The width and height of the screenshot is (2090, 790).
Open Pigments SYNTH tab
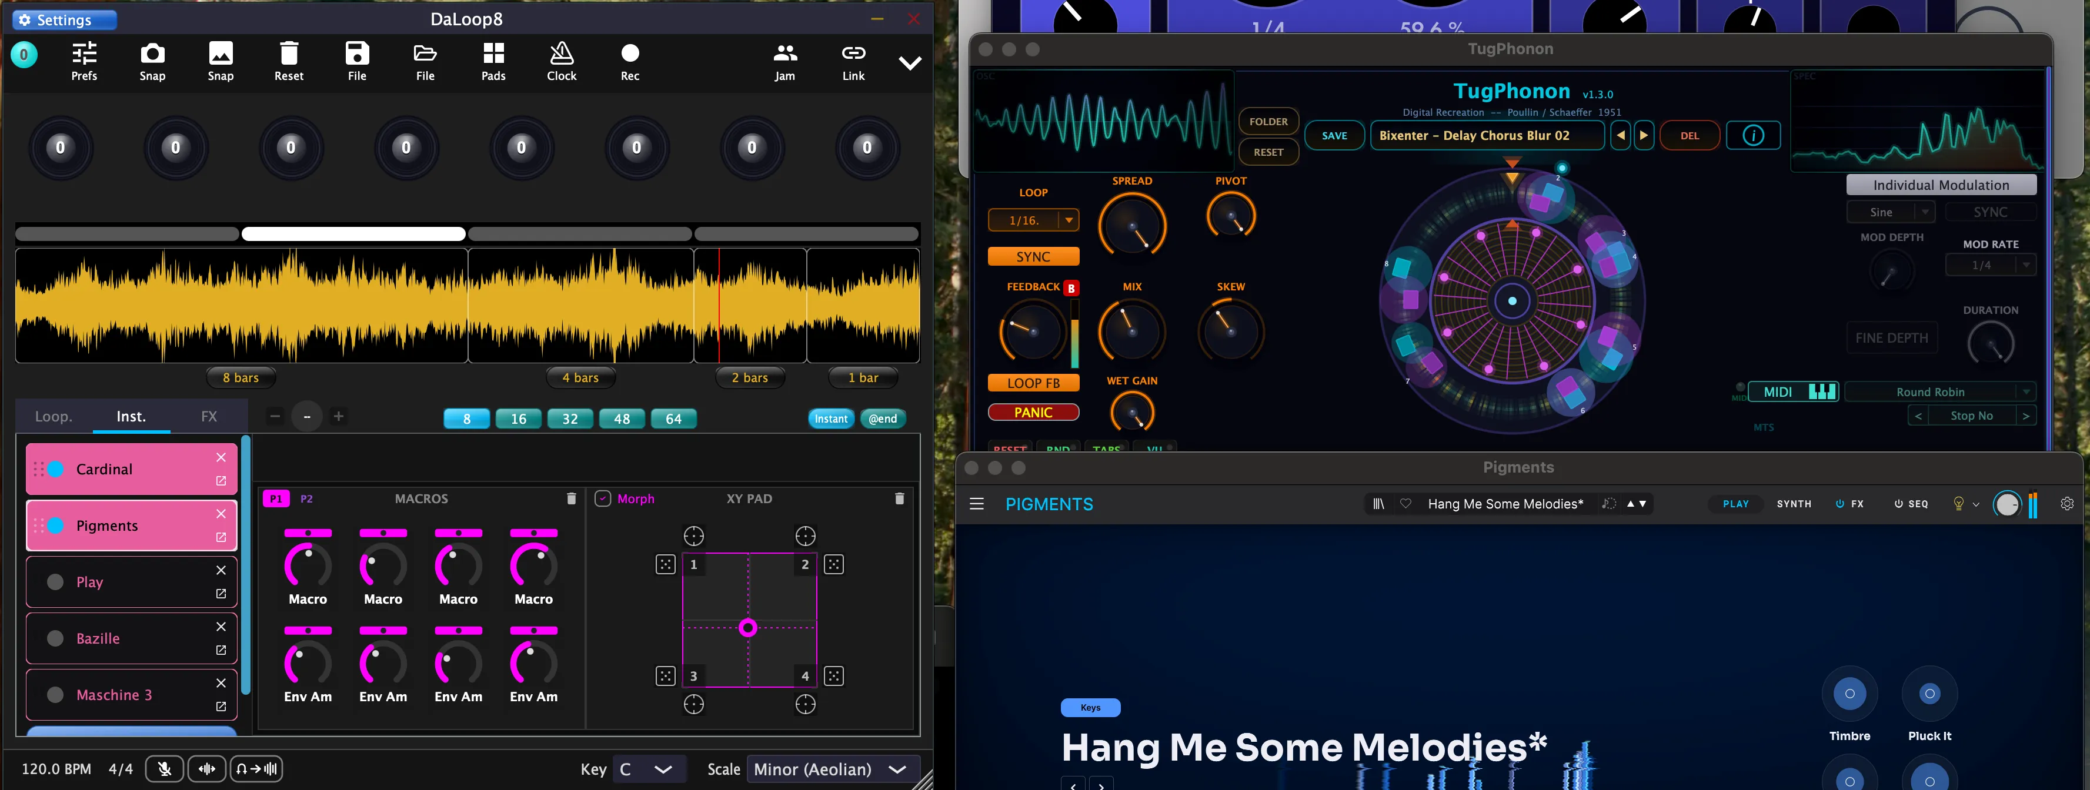click(1793, 504)
